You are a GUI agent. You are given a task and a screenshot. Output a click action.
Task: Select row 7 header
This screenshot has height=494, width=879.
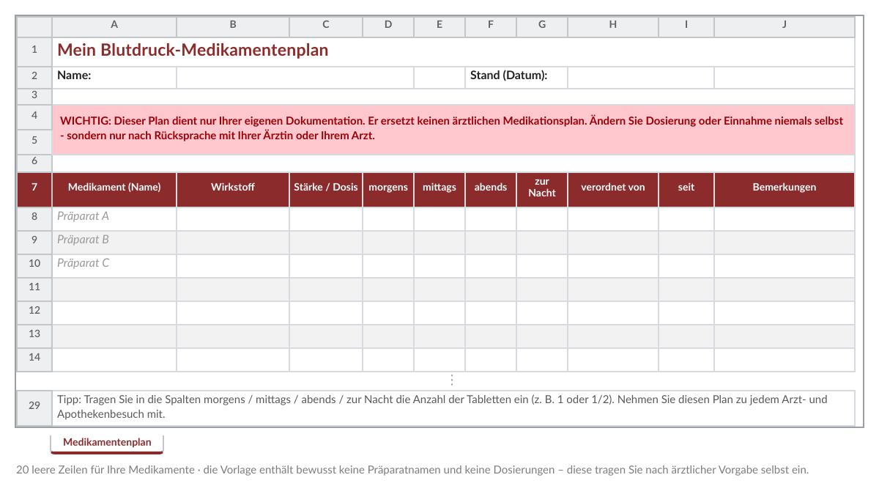pyautogui.click(x=34, y=188)
